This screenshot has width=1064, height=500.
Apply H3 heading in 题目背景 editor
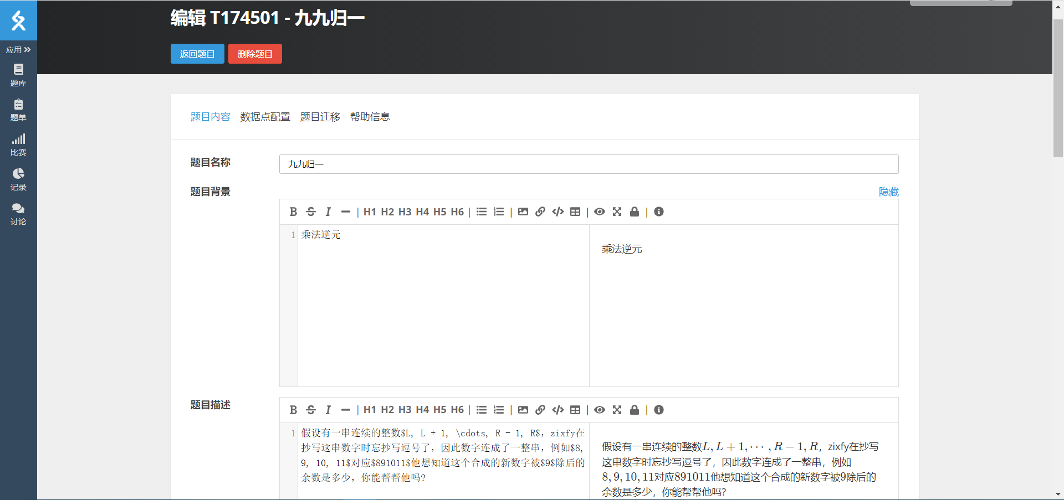[405, 212]
